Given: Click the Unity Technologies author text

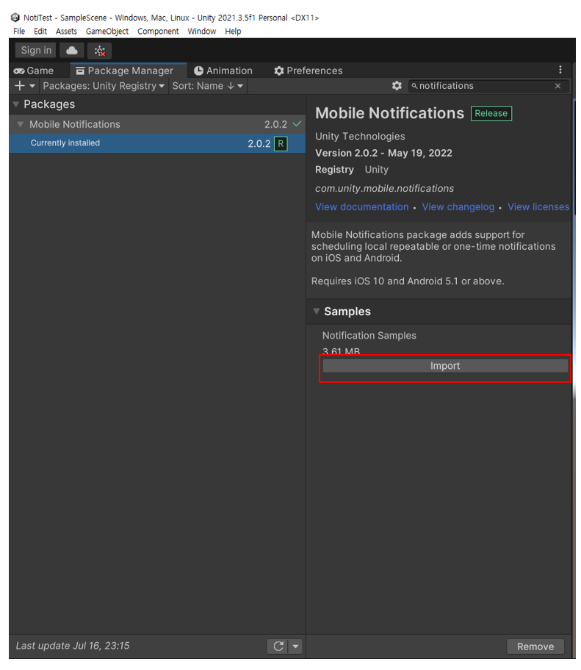Looking at the screenshot, I should tap(360, 137).
